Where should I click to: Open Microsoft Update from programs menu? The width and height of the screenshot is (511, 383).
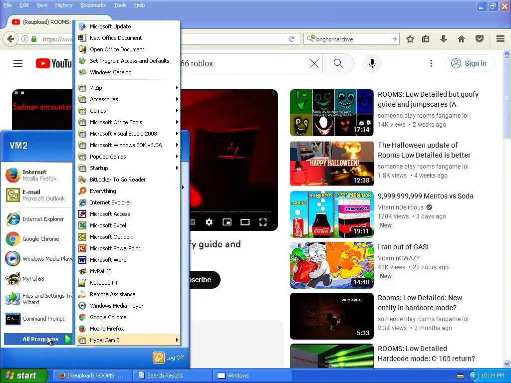click(x=128, y=26)
